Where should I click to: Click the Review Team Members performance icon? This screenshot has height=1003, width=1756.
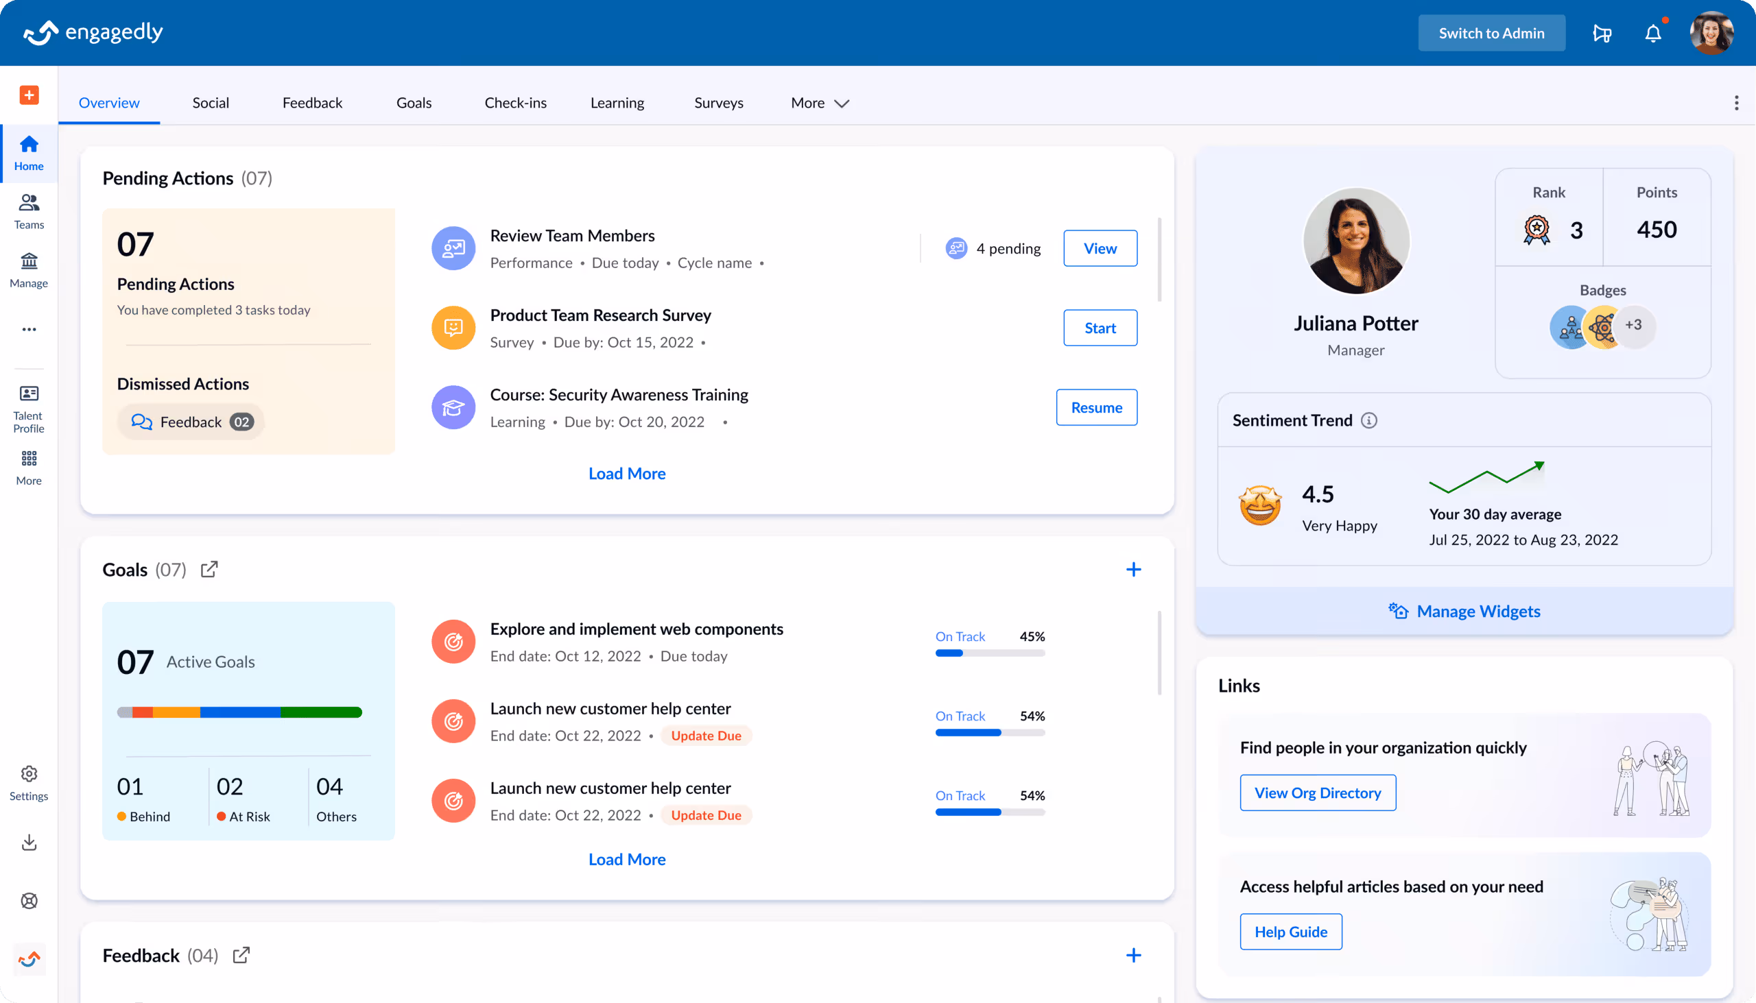(453, 248)
